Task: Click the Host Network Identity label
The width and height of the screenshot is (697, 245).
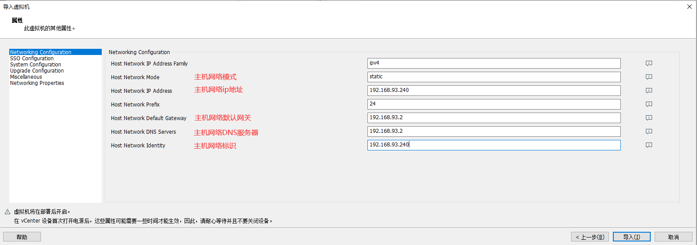Action: (x=138, y=145)
